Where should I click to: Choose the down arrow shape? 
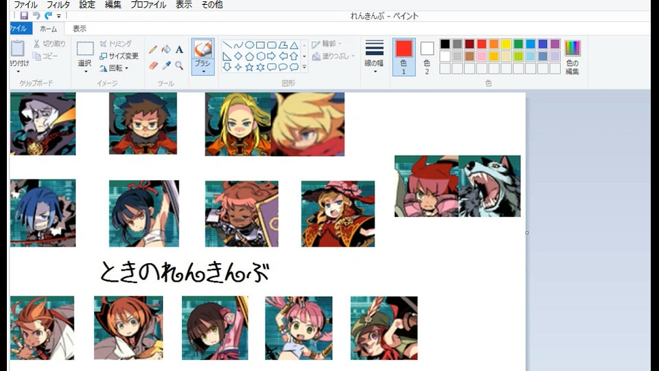[x=227, y=67]
